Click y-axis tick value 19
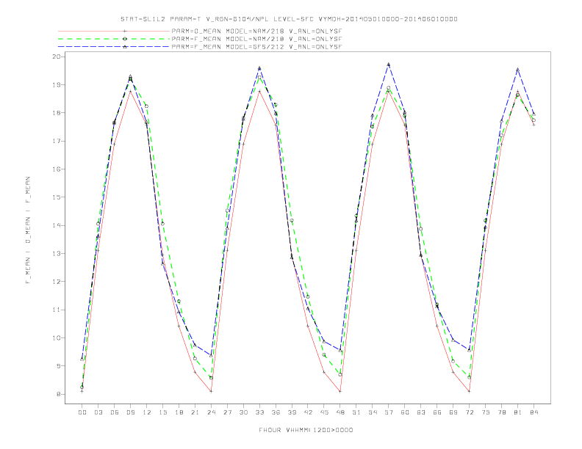 tap(56, 84)
